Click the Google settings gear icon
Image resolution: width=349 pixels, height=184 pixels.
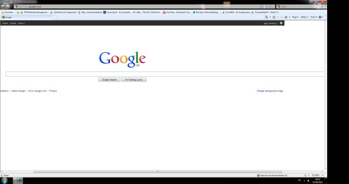[281, 23]
